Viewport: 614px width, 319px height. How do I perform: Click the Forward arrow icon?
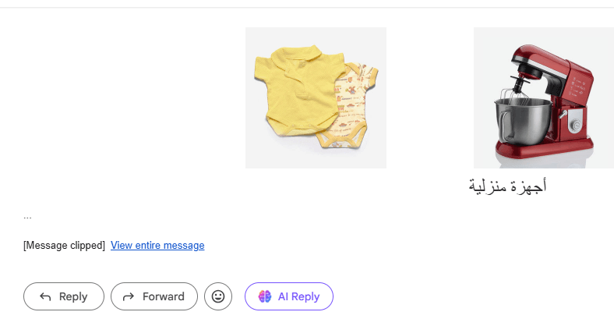tap(129, 296)
